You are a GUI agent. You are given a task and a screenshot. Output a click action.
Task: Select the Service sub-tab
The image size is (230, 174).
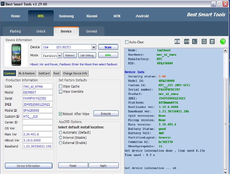[66, 31]
